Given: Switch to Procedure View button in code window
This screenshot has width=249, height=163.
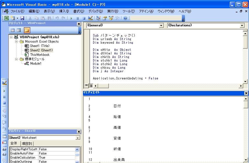Looking at the screenshot, I should click(86, 86).
